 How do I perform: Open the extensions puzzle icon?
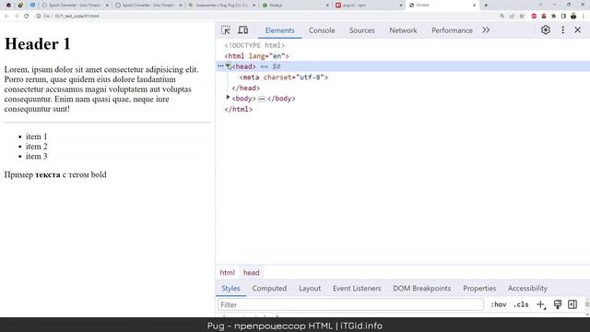[553, 17]
